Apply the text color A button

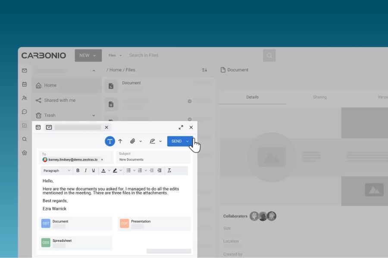[103, 171]
